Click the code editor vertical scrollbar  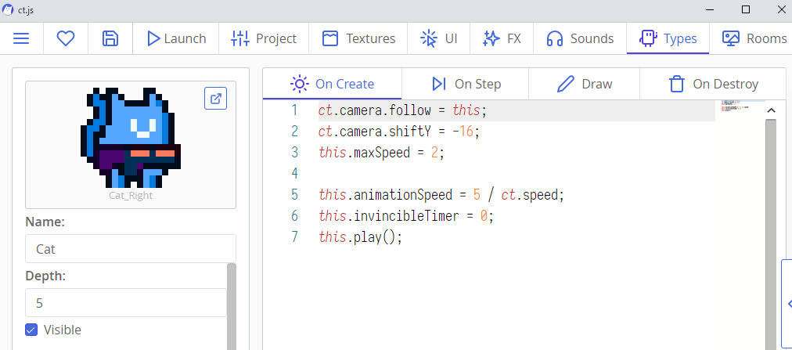click(771, 234)
